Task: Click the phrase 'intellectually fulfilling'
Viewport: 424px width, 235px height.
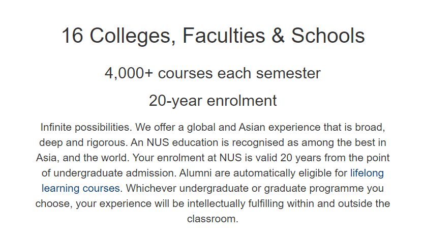Action: click(235, 203)
